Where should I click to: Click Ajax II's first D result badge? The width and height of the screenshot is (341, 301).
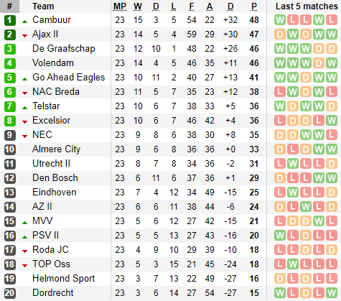pos(280,34)
